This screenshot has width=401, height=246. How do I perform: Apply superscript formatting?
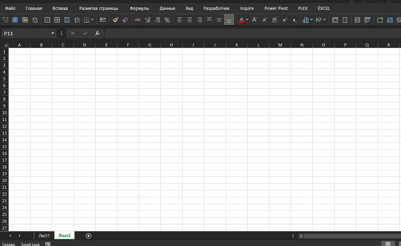(284, 20)
